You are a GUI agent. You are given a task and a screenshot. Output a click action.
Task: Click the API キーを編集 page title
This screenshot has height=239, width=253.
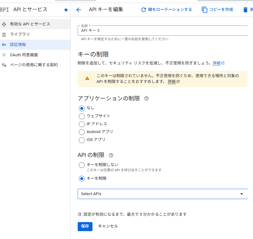(106, 9)
